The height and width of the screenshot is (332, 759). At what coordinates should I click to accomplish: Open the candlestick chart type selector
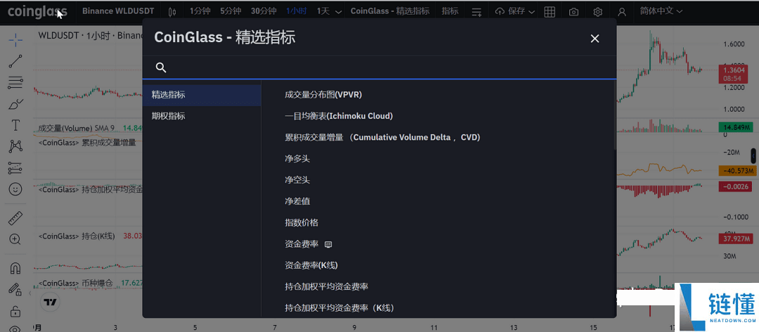click(x=172, y=12)
